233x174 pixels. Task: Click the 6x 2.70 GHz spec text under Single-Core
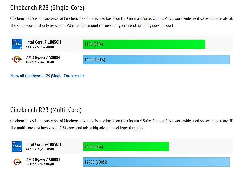40,47
